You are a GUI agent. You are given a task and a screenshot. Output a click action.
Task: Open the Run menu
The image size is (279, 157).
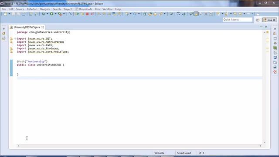(97, 9)
